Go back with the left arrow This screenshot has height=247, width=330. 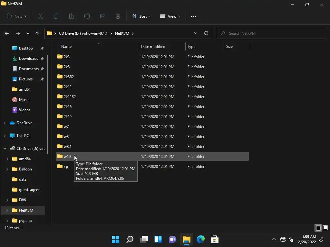coord(7,33)
